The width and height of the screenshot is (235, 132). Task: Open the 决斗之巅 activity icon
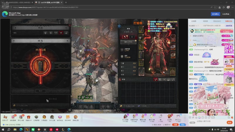pos(52,118)
